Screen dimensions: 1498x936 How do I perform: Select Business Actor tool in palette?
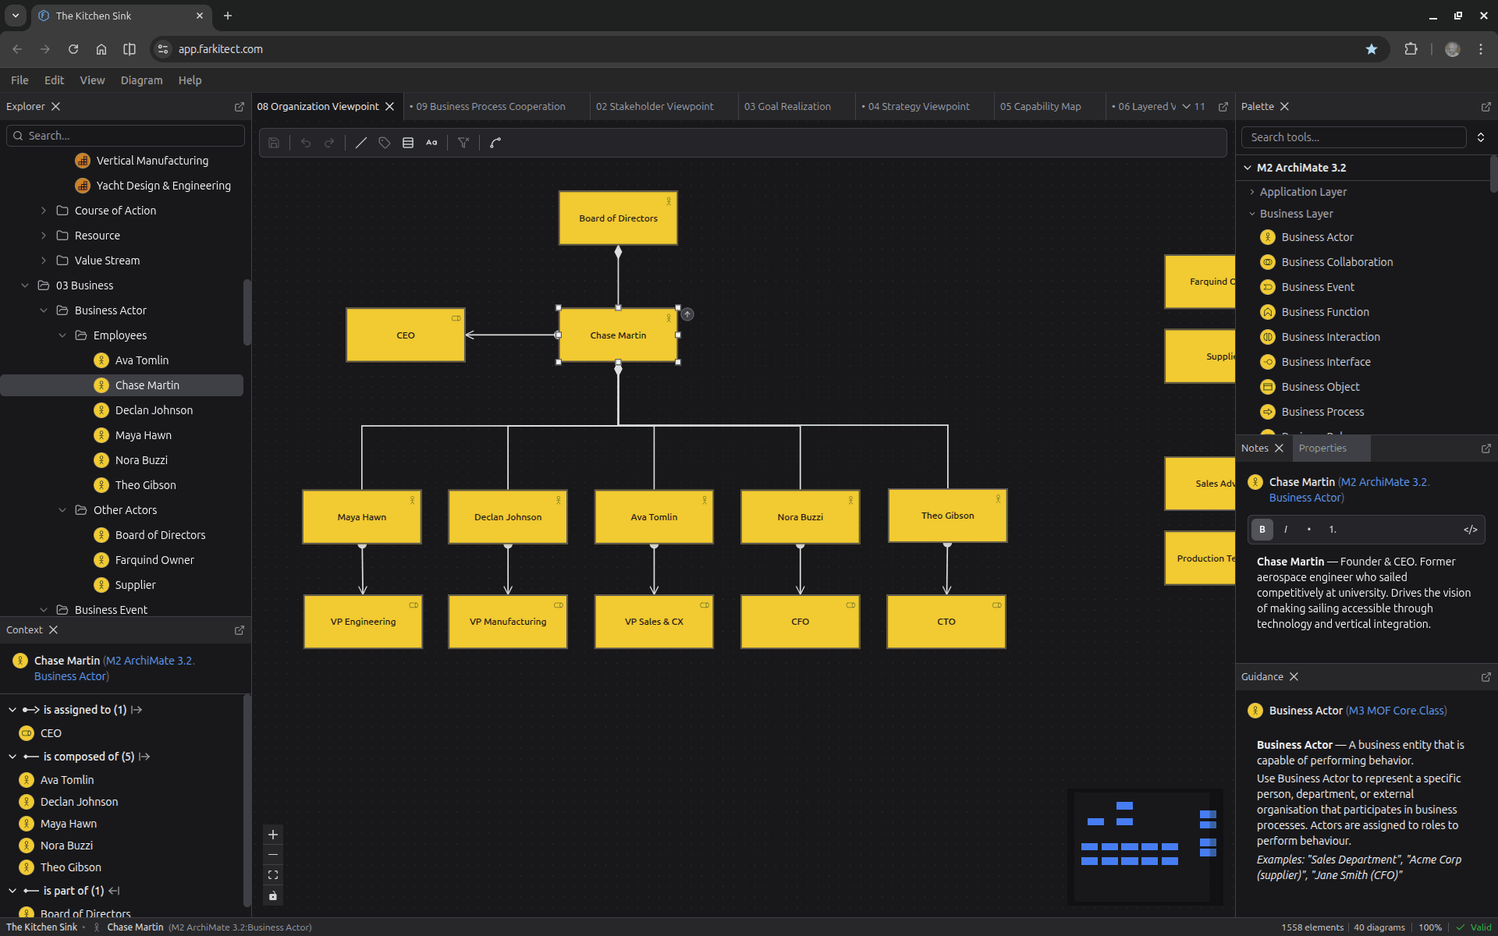pos(1317,237)
